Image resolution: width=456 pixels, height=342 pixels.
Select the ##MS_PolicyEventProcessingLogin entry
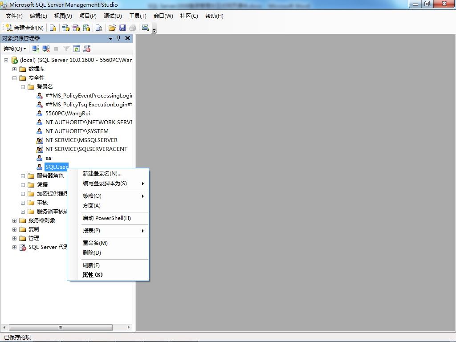click(89, 96)
